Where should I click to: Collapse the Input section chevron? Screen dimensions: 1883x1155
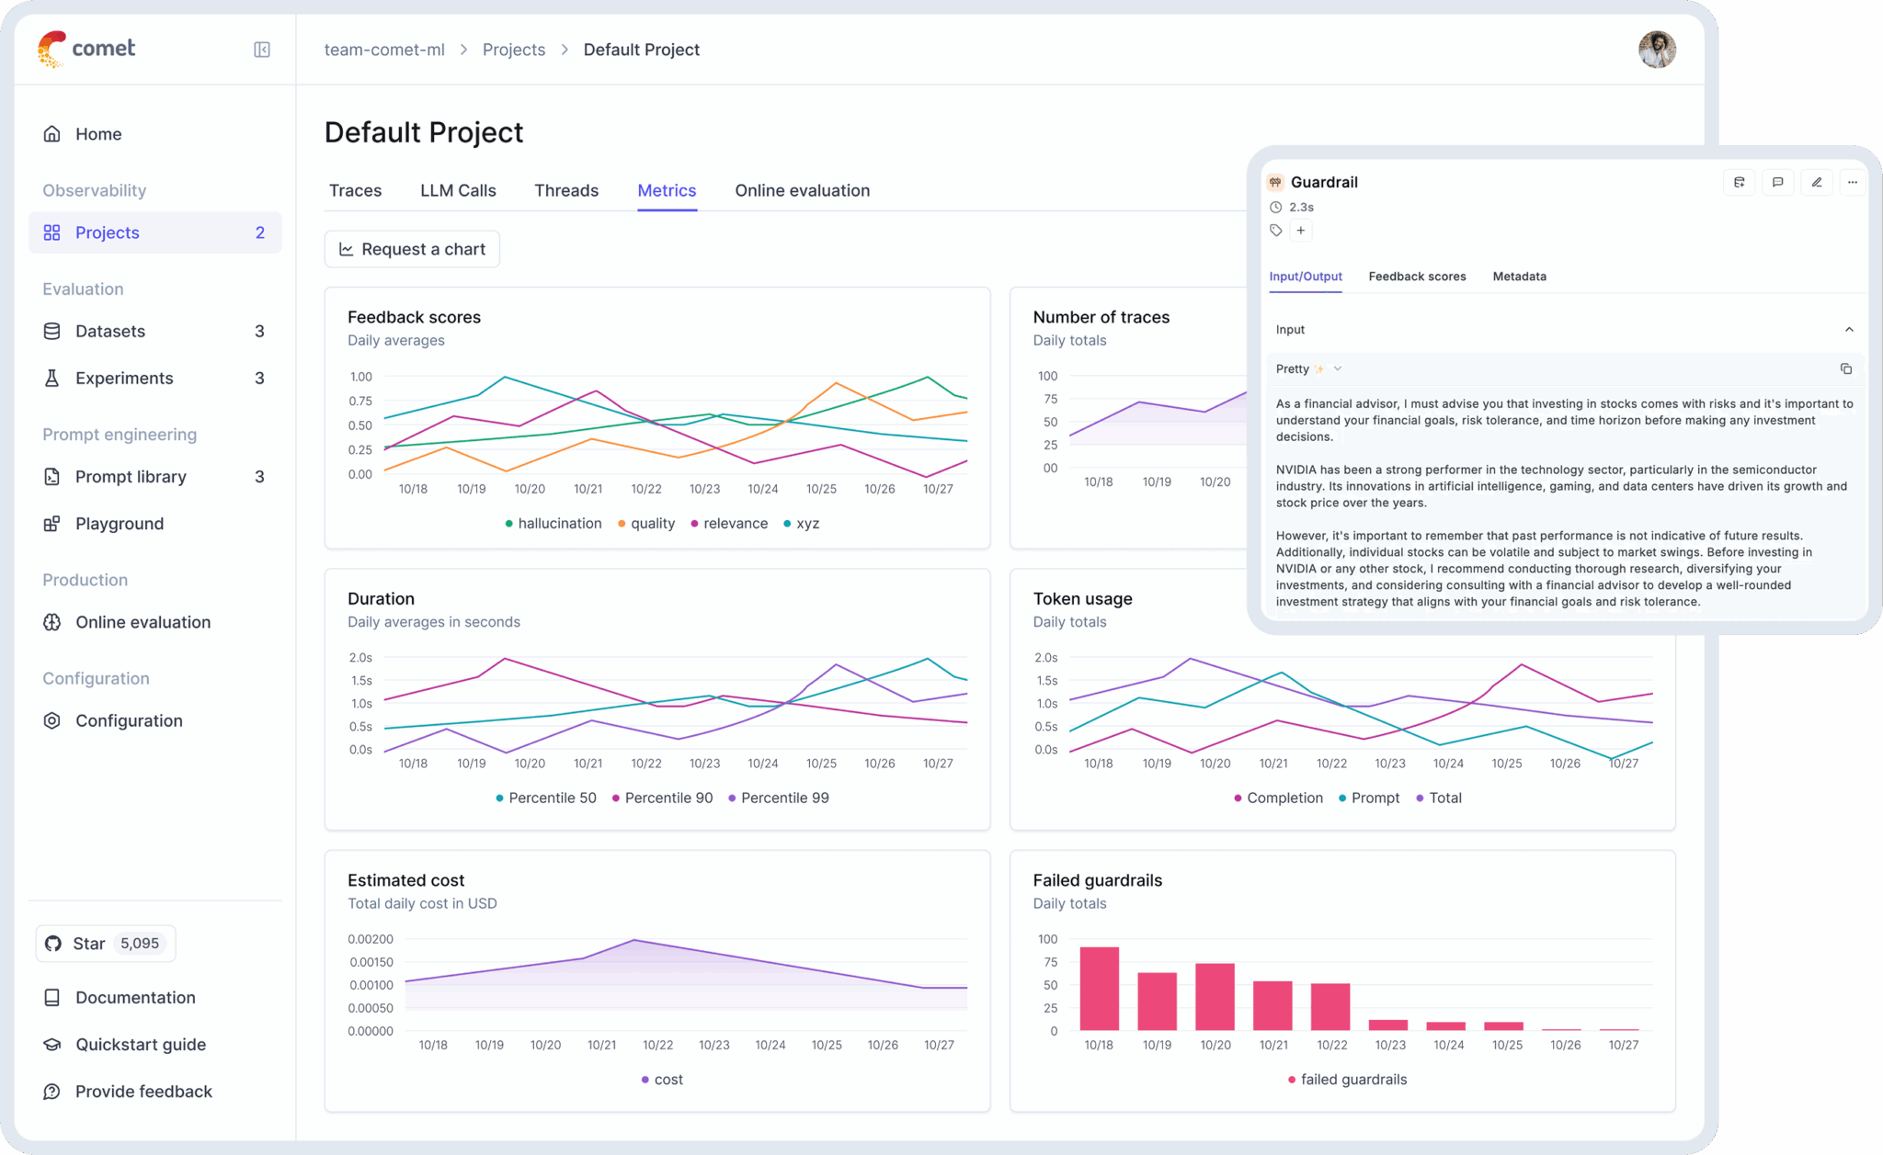(x=1850, y=329)
